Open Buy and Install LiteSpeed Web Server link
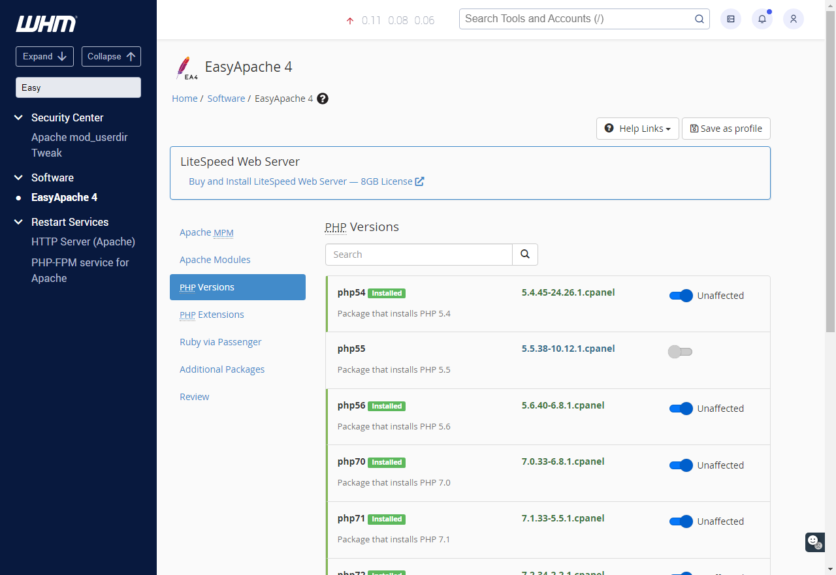This screenshot has width=836, height=575. coord(306,181)
